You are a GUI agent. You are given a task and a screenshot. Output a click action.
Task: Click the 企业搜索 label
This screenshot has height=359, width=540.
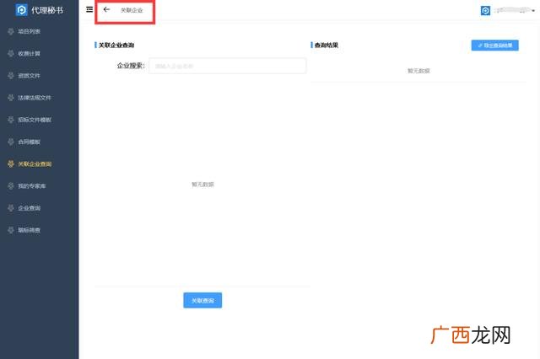click(131, 66)
